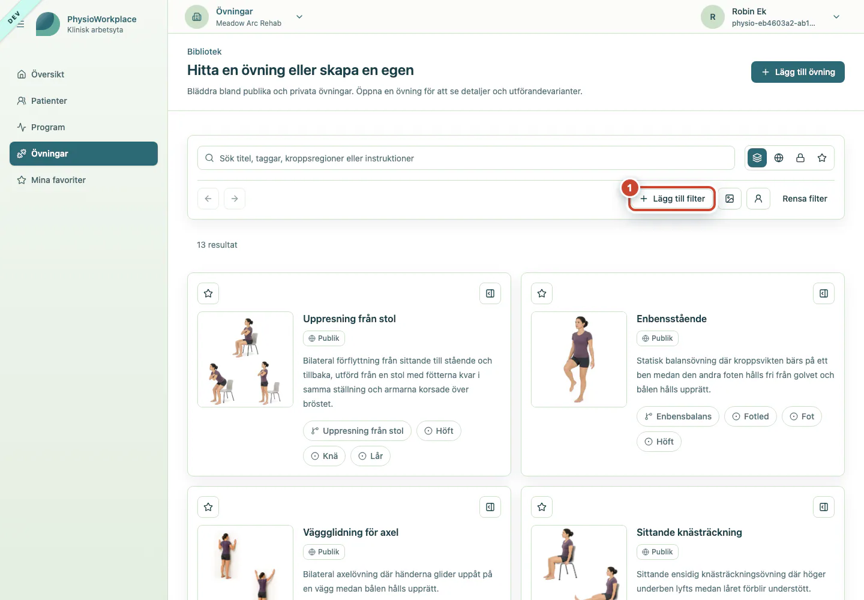
Task: Open the Robin Ek user menu chevron
Action: 836,17
